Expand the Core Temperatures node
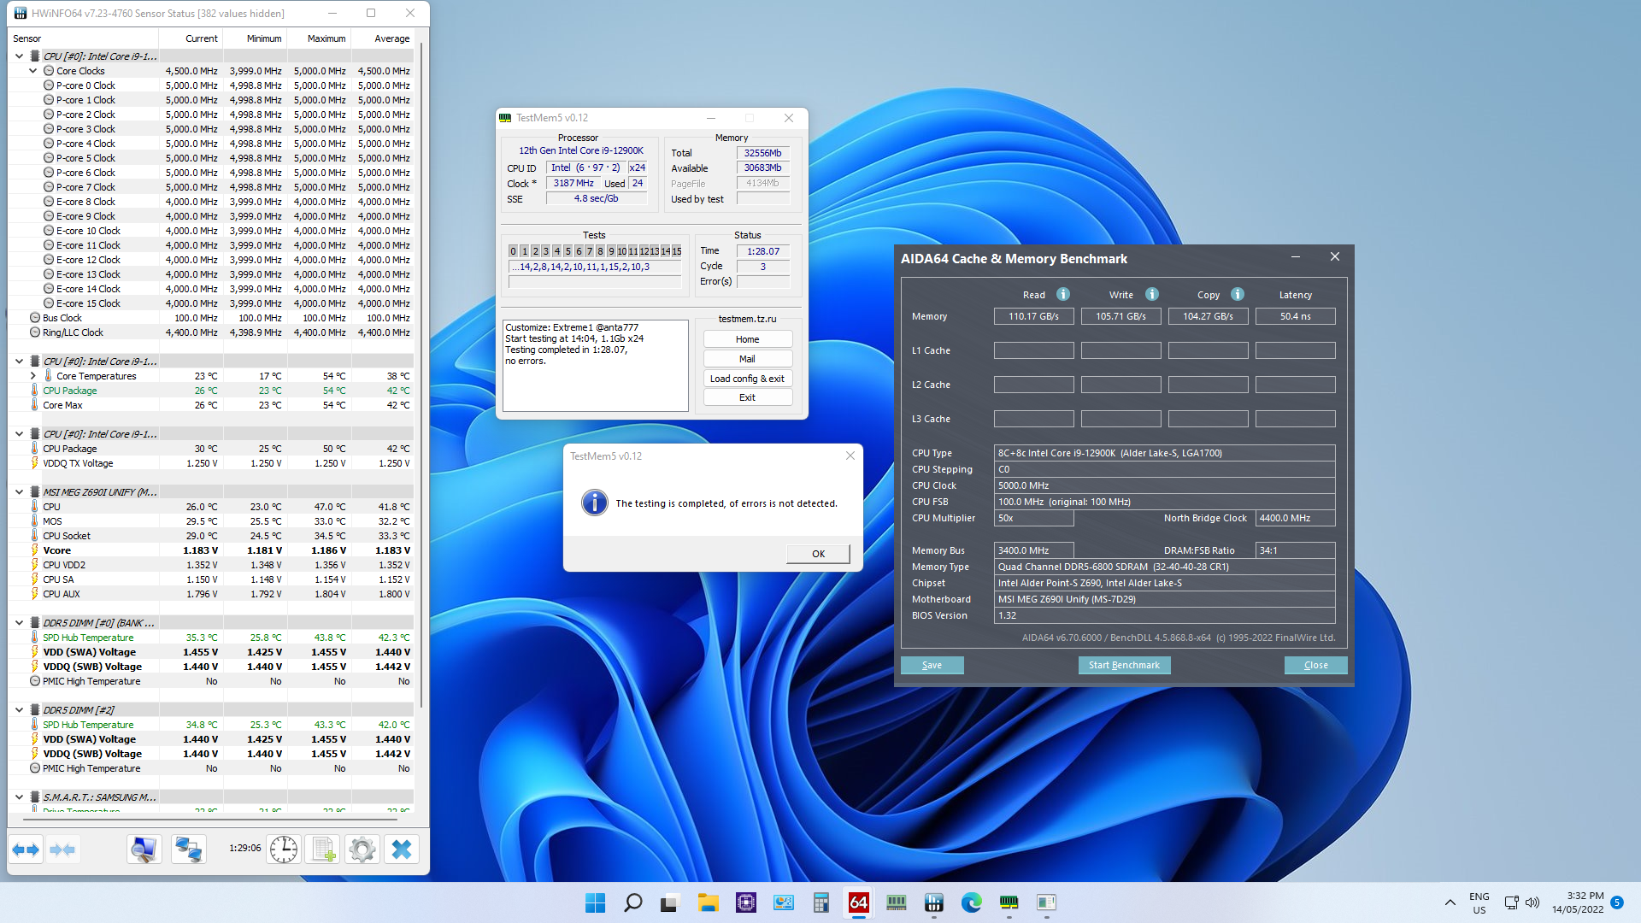This screenshot has height=923, width=1641. [32, 376]
